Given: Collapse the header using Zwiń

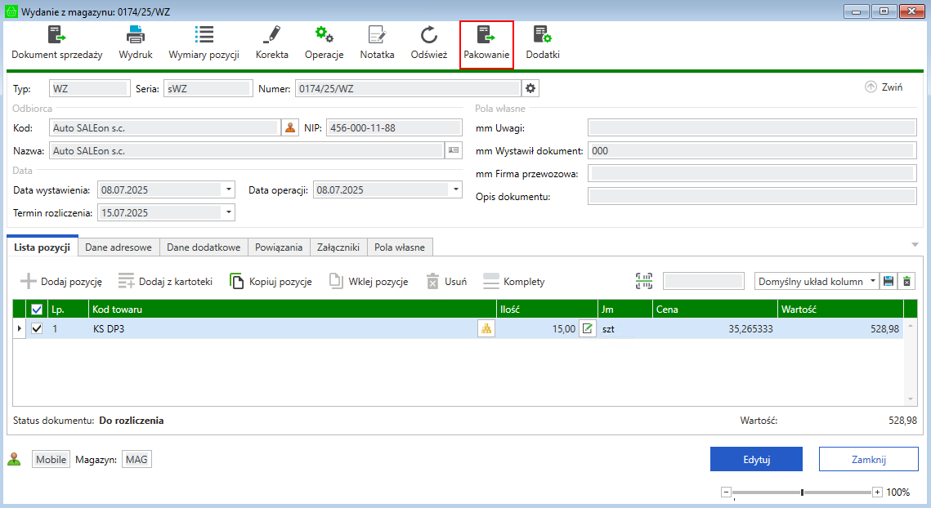Looking at the screenshot, I should tap(884, 87).
